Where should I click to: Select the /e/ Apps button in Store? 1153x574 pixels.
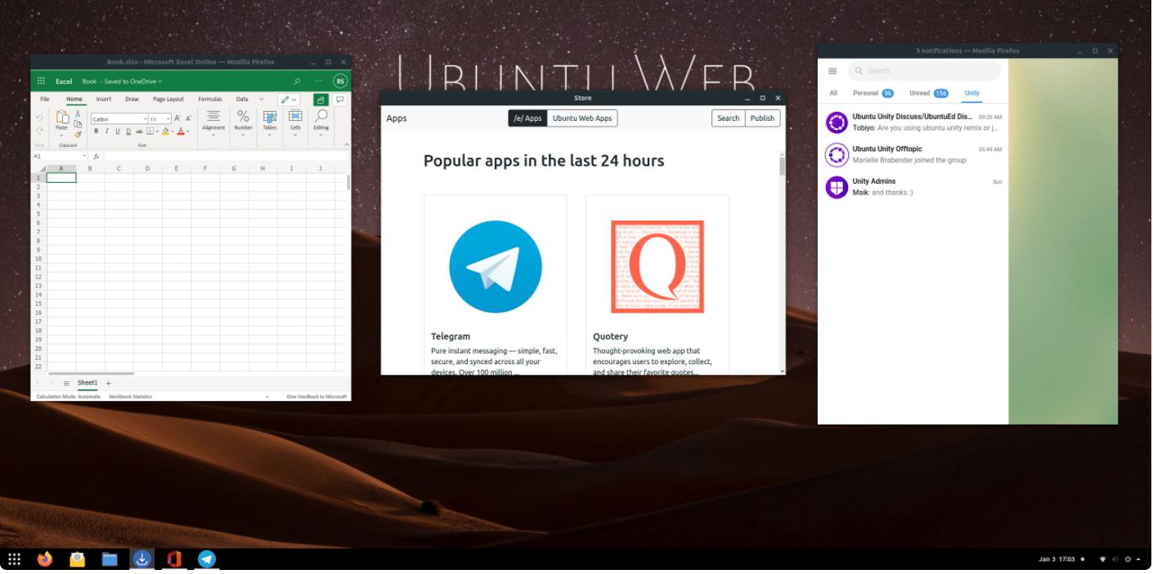coord(527,118)
